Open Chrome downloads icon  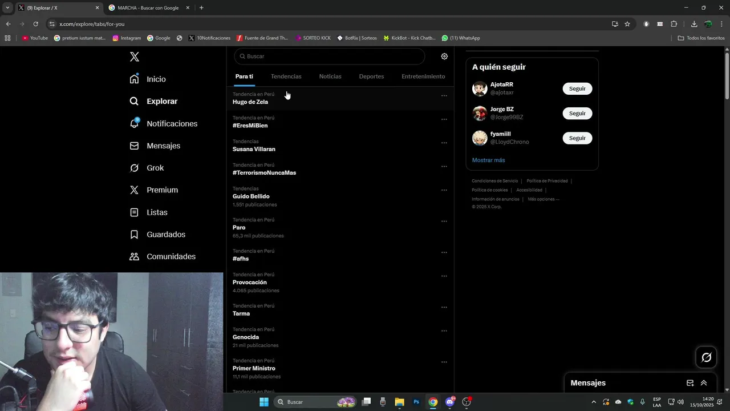click(694, 24)
